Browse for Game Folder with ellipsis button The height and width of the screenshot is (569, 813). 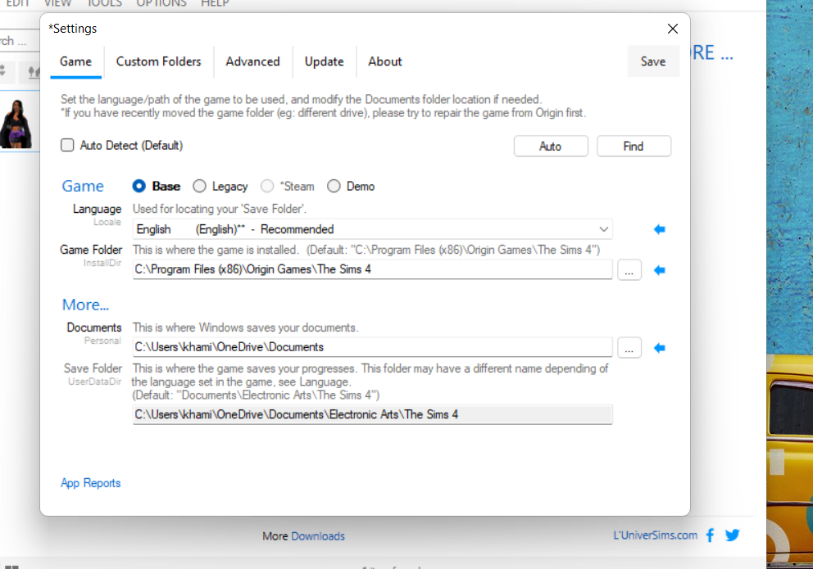point(629,270)
